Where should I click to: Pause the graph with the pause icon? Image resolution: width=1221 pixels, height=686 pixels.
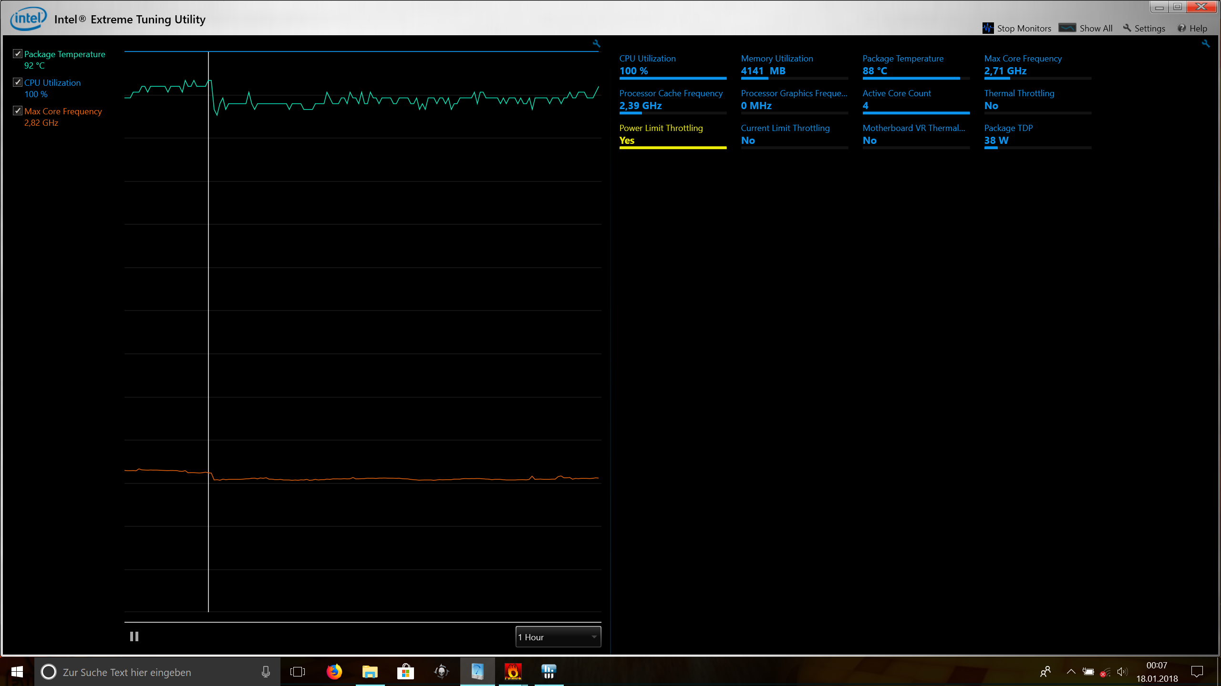coord(134,636)
